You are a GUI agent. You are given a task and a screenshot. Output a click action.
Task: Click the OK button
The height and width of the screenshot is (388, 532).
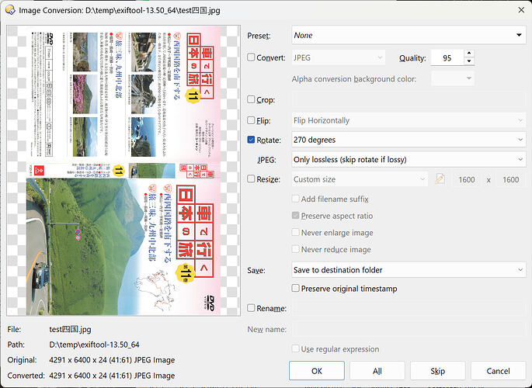pos(317,371)
